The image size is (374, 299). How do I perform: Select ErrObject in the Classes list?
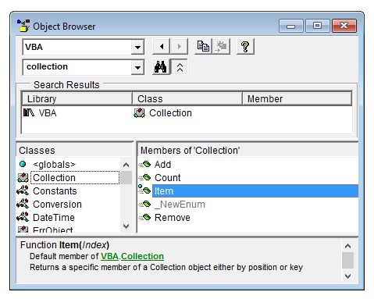[53, 230]
